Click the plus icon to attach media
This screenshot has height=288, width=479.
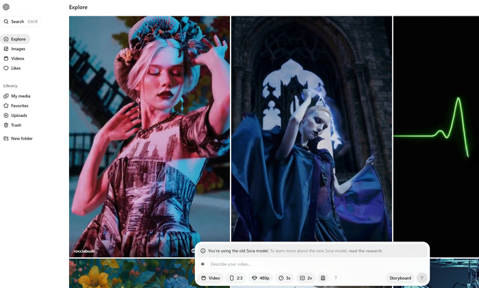(203, 264)
